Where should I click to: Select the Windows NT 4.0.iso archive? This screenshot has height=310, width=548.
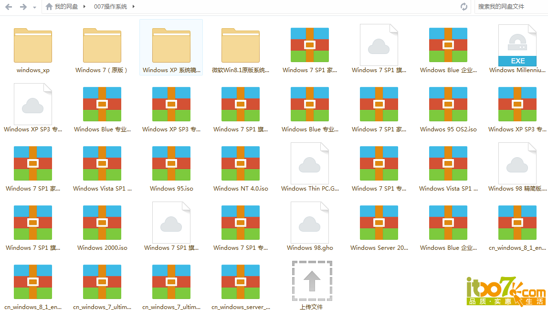click(241, 163)
